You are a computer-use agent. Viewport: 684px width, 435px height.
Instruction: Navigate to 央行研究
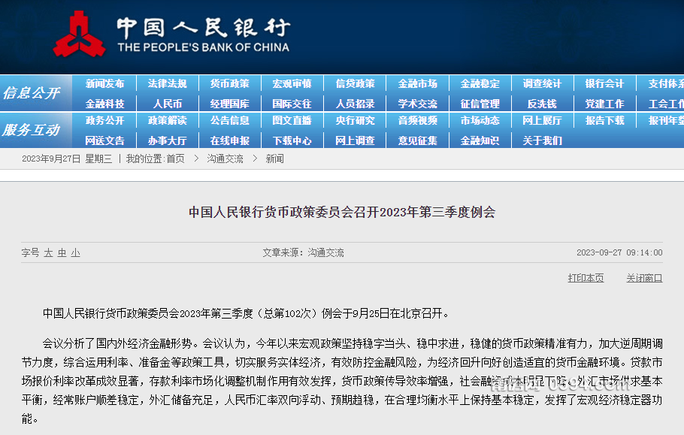tap(355, 120)
